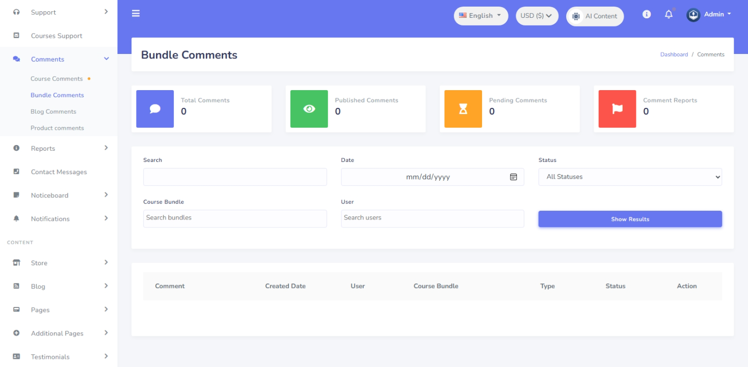748x367 pixels.
Task: Follow the Dashboard breadcrumb link
Action: 674,54
